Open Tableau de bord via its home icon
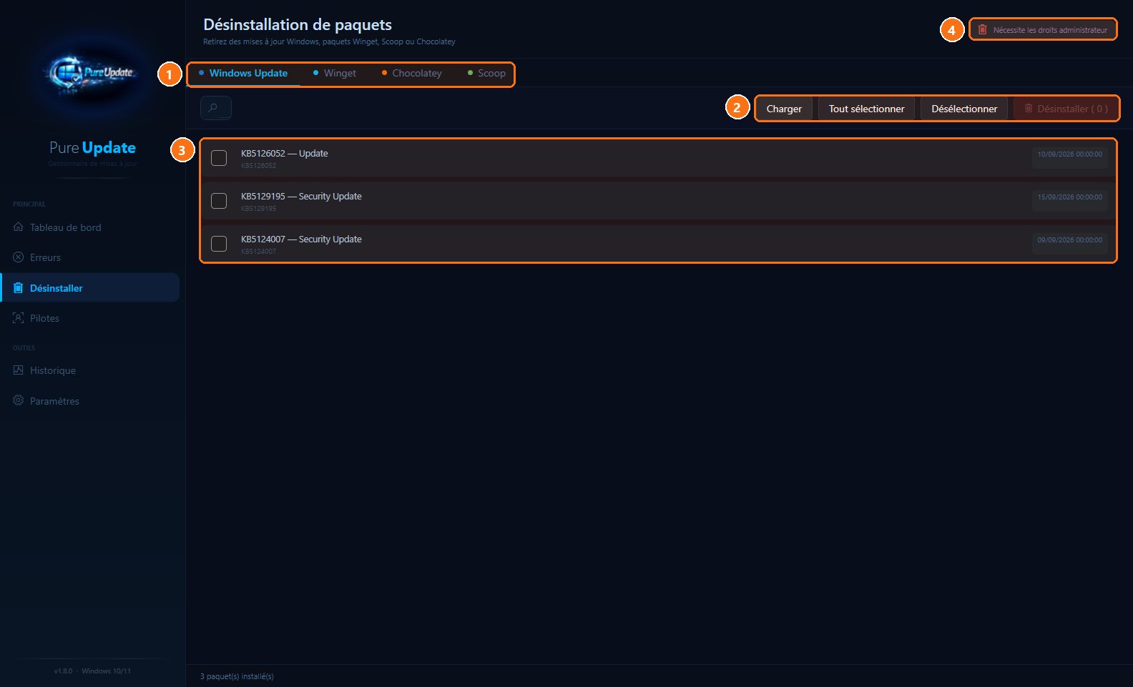 pyautogui.click(x=19, y=227)
